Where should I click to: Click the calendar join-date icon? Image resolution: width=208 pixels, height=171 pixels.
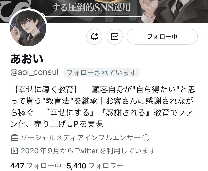[14, 151]
